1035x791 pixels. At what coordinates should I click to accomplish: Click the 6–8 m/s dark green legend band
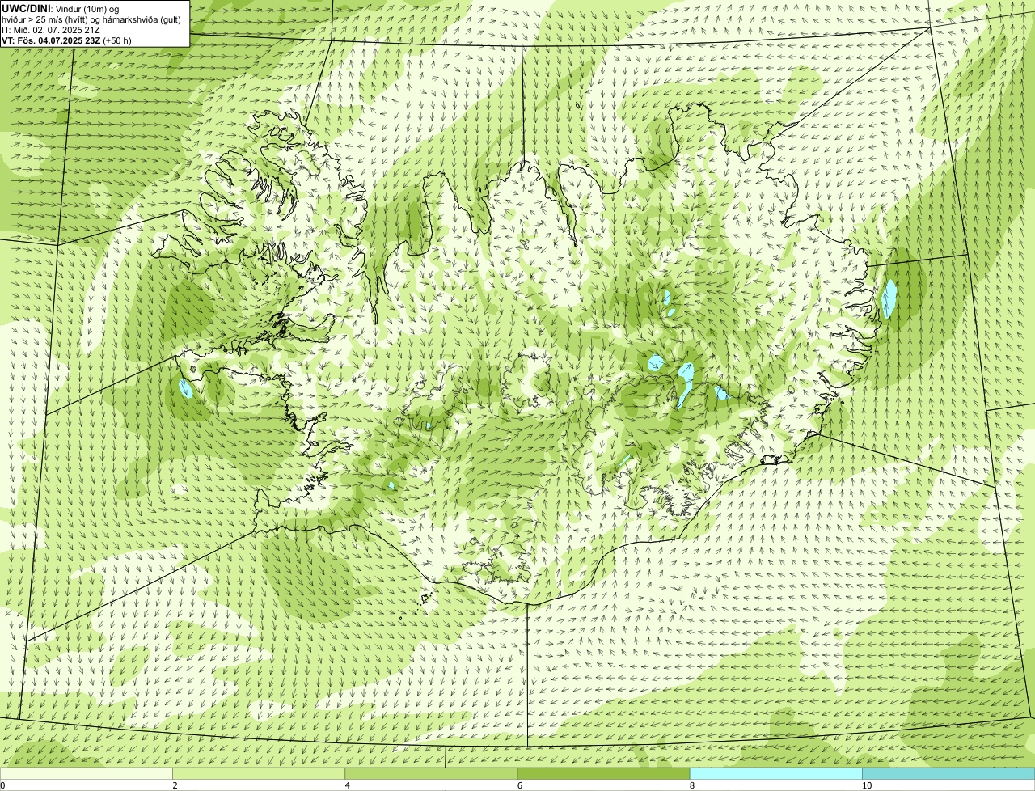pos(603,773)
